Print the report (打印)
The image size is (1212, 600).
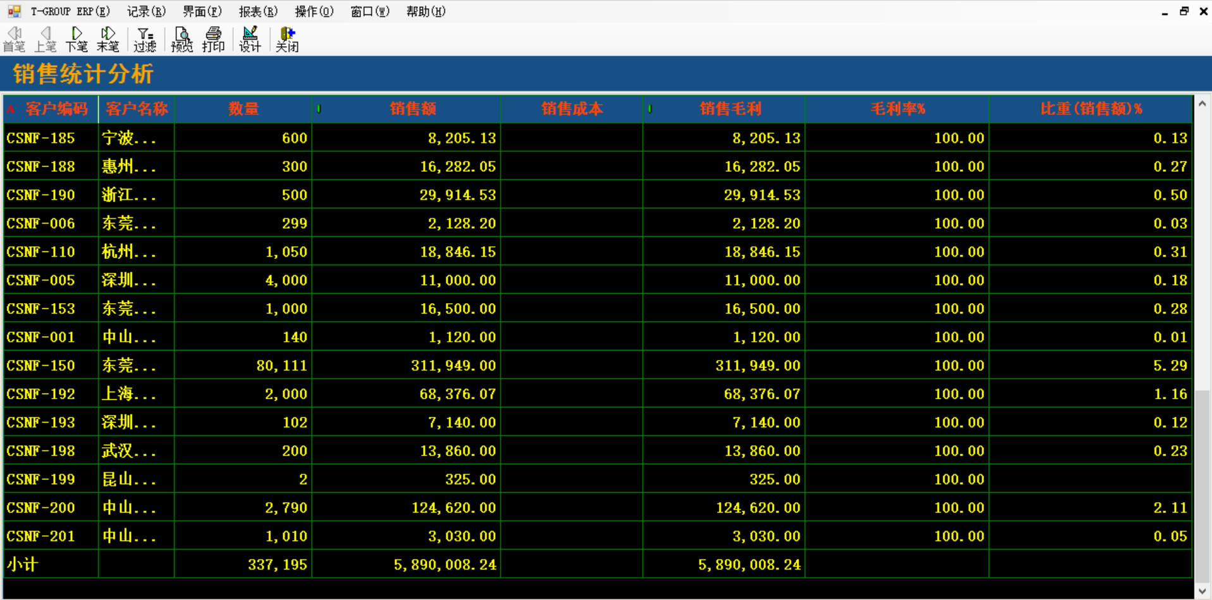[x=213, y=39]
